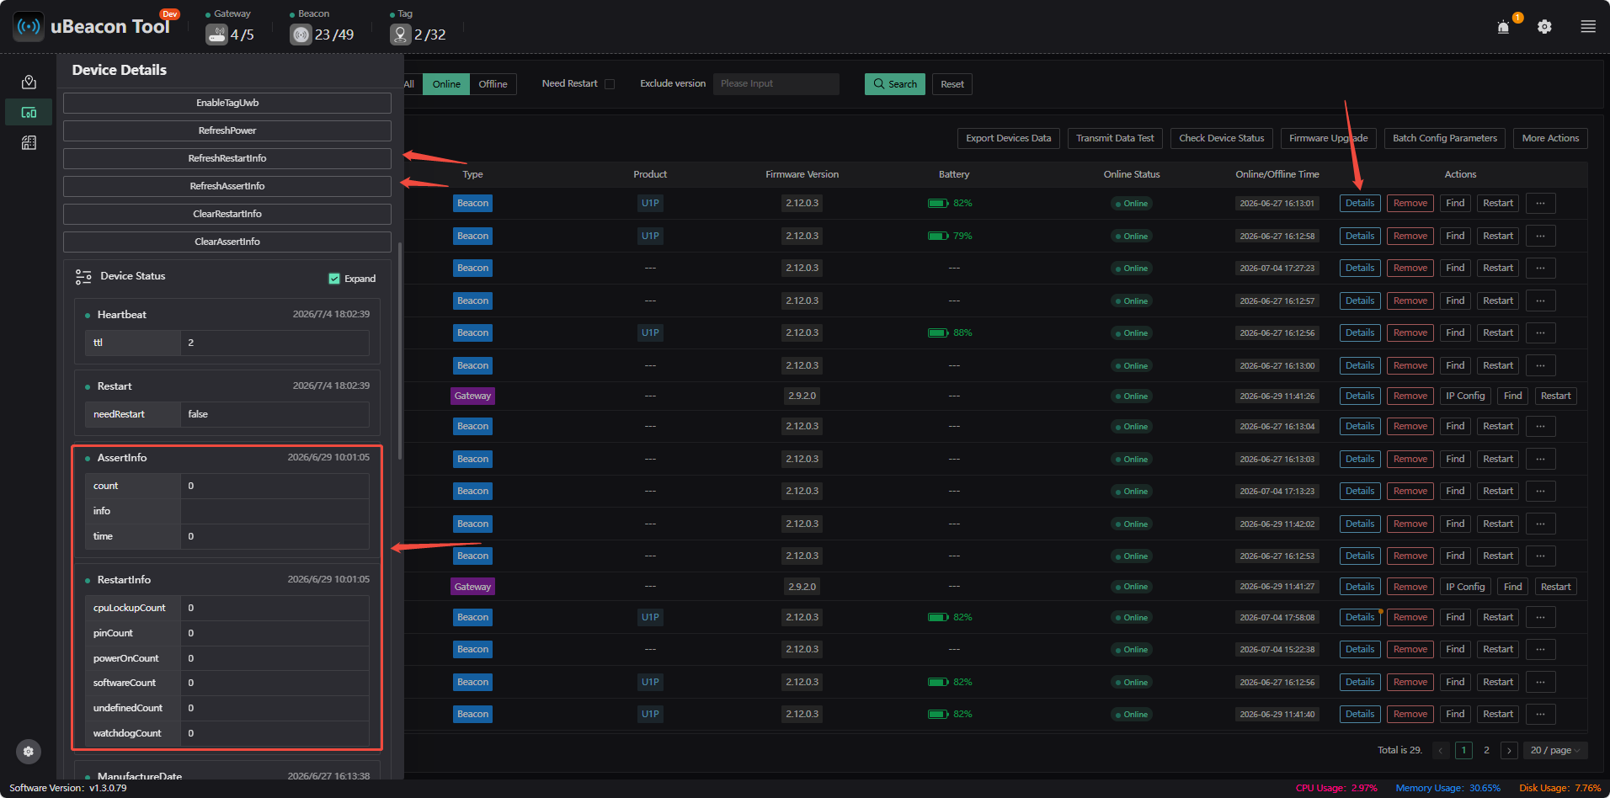Click the Gateway counter icon in header
Viewport: 1610px width, 798px height.
point(216,35)
